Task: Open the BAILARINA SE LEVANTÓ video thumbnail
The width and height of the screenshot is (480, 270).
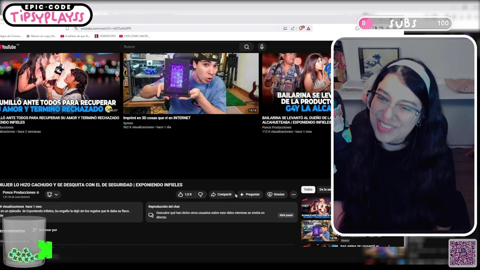Action: (296, 83)
